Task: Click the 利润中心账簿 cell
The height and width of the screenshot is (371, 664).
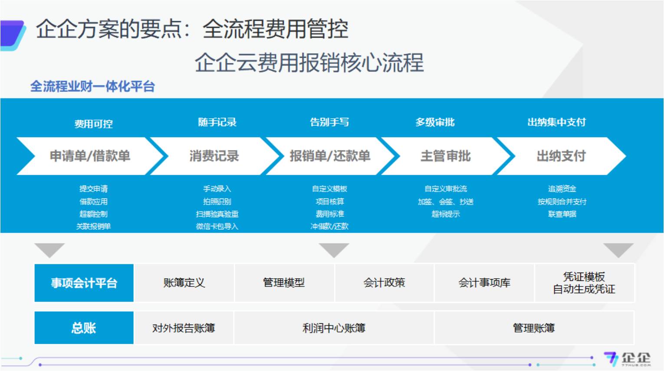Action: (334, 328)
